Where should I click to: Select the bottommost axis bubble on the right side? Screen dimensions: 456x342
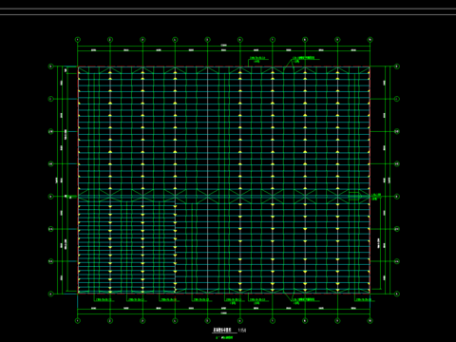pyautogui.click(x=397, y=294)
